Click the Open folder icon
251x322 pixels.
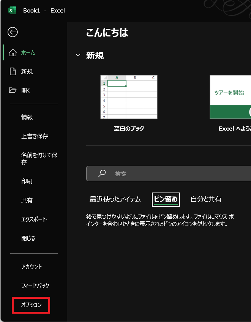point(13,90)
